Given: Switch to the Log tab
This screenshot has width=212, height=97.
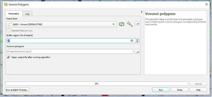Looking at the screenshot, I should click(x=27, y=14).
